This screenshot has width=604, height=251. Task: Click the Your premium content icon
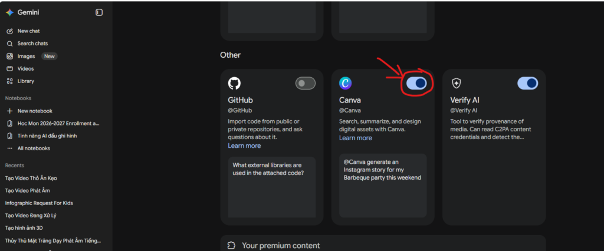click(231, 246)
